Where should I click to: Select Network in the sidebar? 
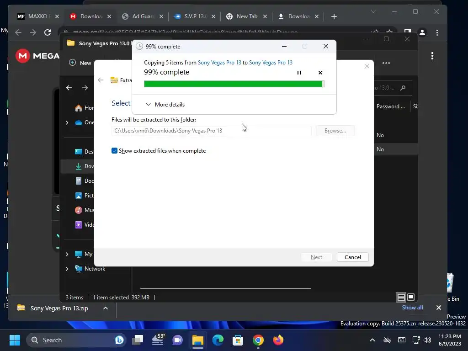click(x=90, y=269)
